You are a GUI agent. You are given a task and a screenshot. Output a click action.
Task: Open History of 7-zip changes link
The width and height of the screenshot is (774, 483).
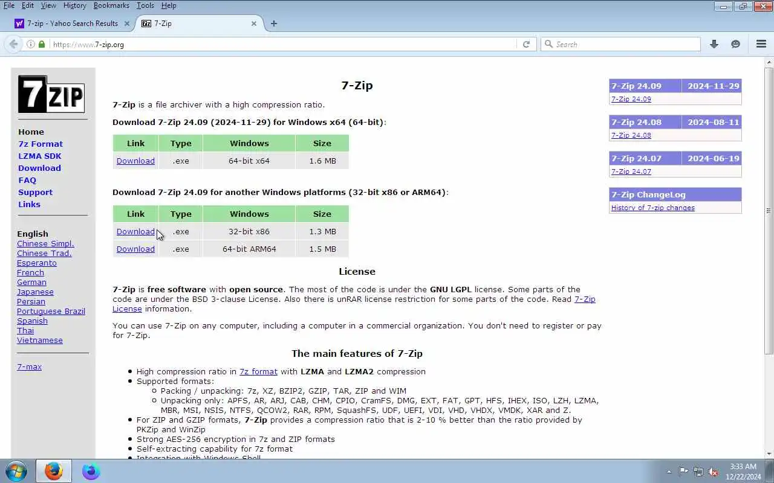[653, 208]
